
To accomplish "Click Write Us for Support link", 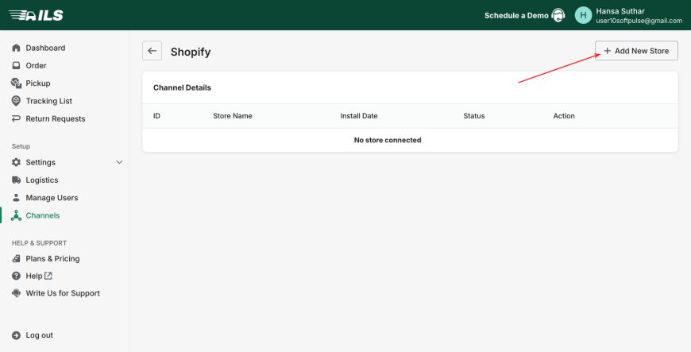I will (x=63, y=293).
